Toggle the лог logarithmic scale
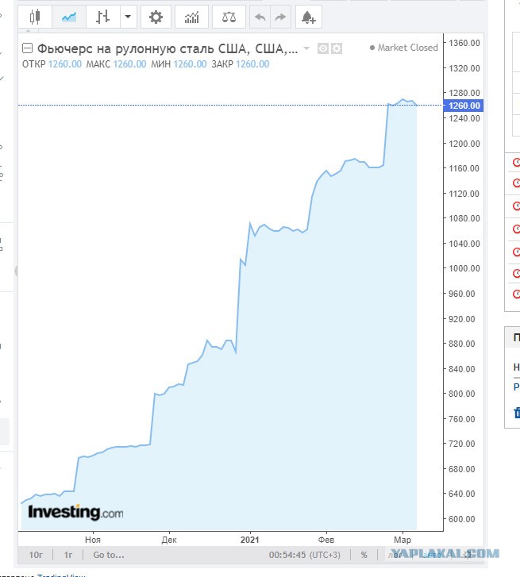Viewport: 520px width, 577px height. point(395,555)
